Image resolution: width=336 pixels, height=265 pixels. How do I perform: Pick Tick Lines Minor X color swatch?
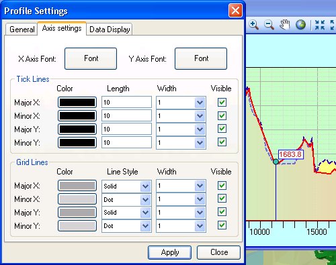(77, 116)
